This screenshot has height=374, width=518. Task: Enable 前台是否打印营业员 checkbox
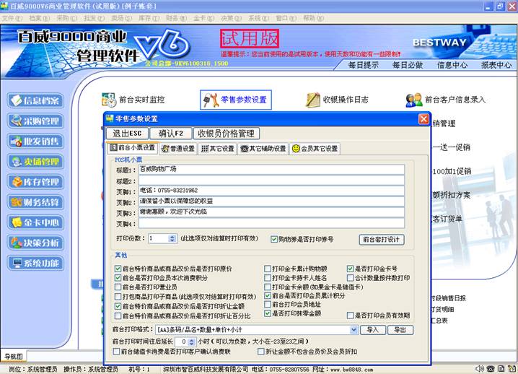click(118, 287)
